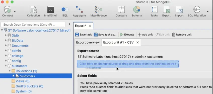Image resolution: width=213 pixels, height=94 pixels.
Task: Select the Views (0) folder
Action: point(23,81)
